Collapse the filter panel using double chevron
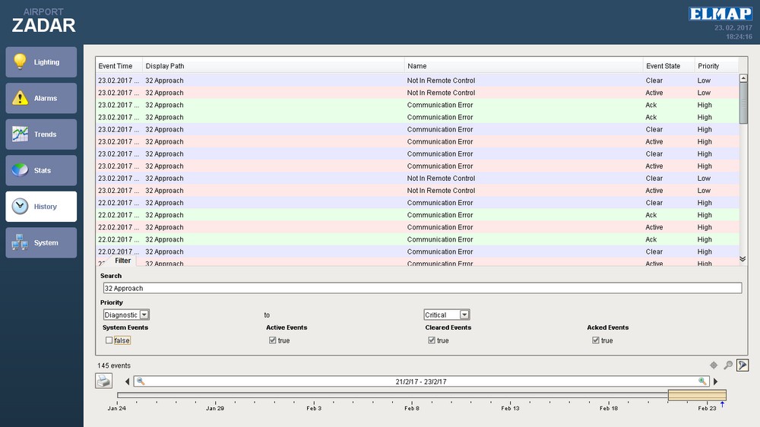 pos(743,259)
